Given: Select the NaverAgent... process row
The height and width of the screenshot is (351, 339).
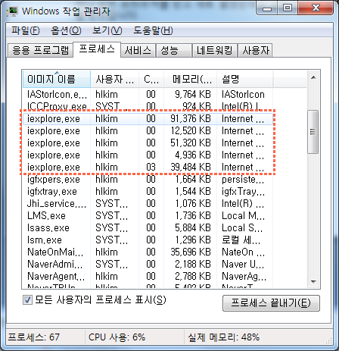Looking at the screenshot, I should pyautogui.click(x=148, y=276).
